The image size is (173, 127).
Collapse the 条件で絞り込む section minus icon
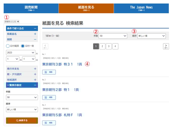35,28
